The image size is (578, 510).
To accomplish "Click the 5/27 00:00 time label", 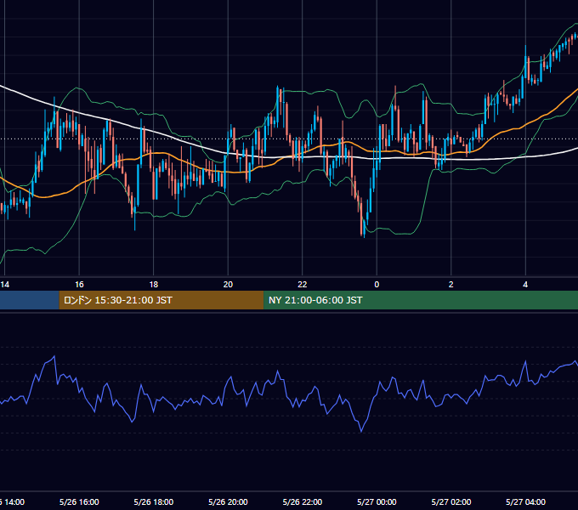I will click(x=377, y=501).
